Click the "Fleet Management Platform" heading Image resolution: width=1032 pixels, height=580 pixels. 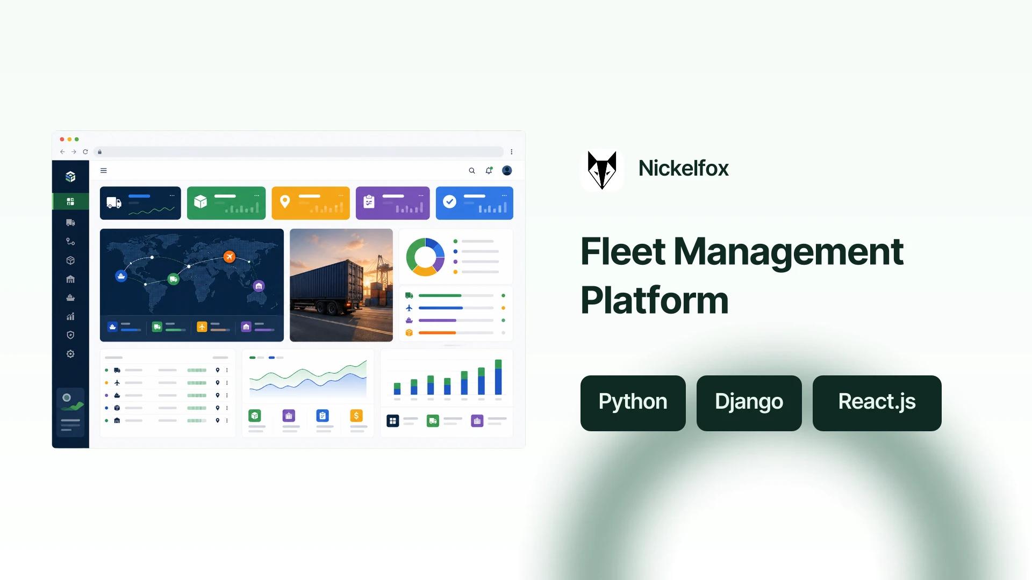742,275
